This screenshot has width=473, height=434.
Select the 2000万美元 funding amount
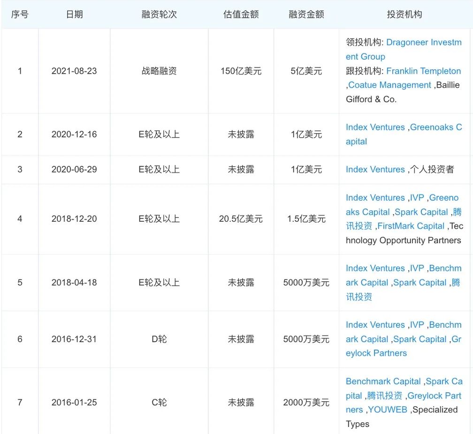306,403
